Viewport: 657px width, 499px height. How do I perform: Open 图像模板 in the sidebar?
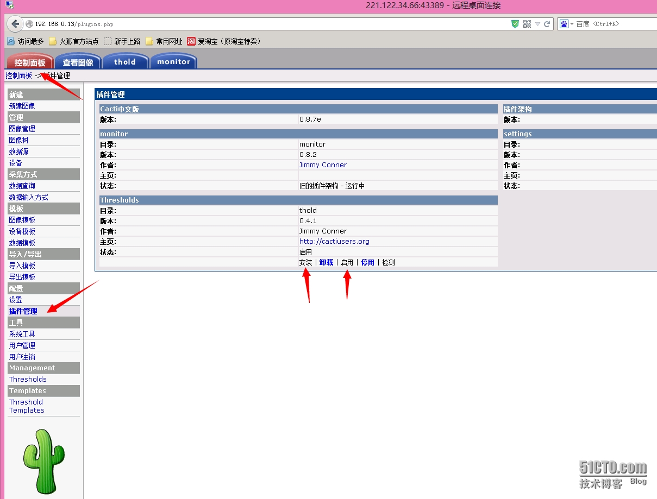pyautogui.click(x=22, y=220)
